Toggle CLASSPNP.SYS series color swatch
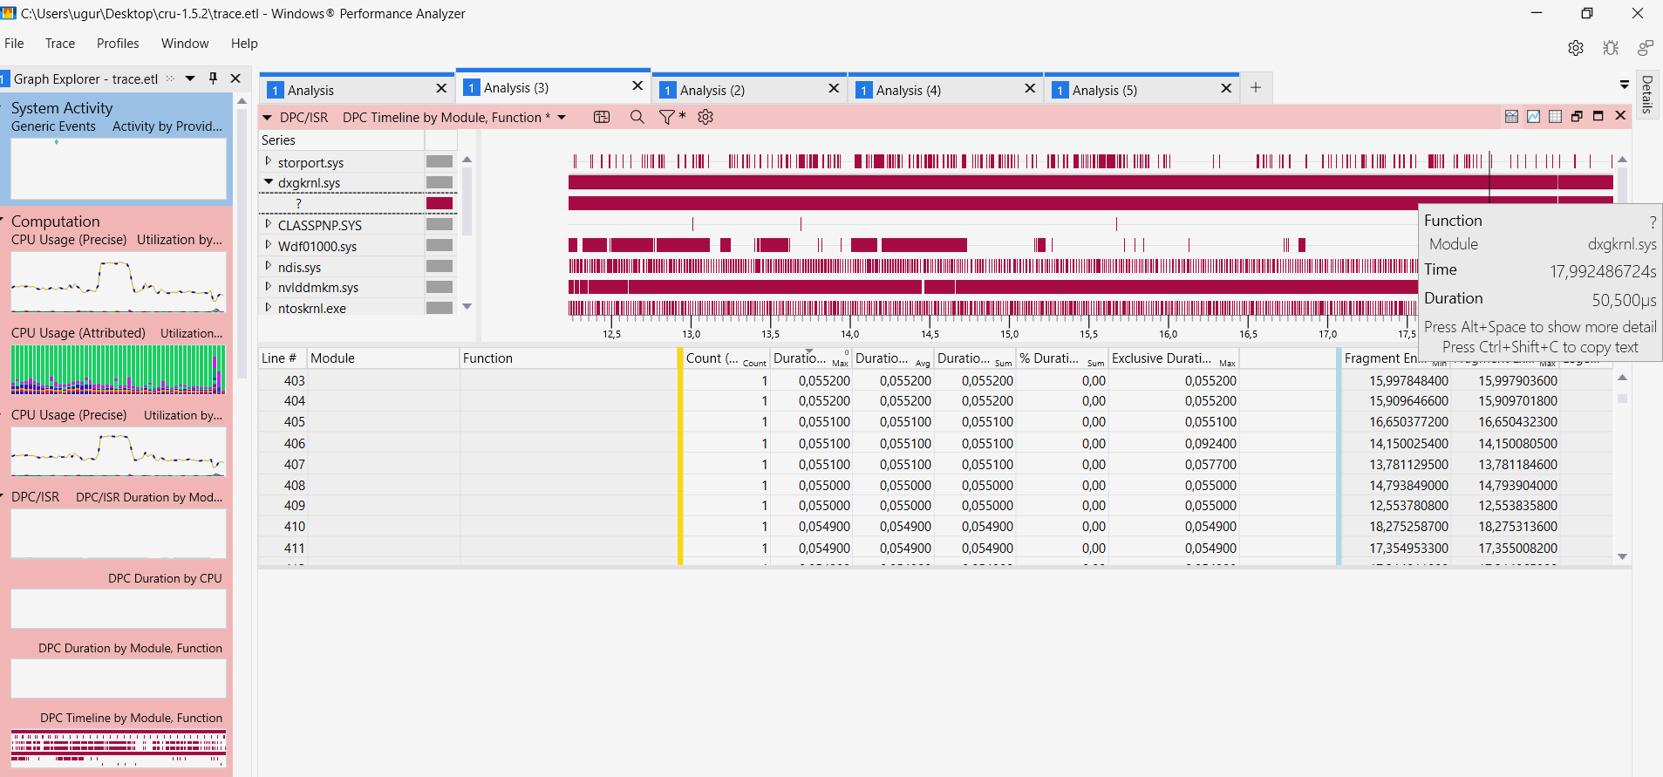Image resolution: width=1663 pixels, height=777 pixels. point(440,224)
